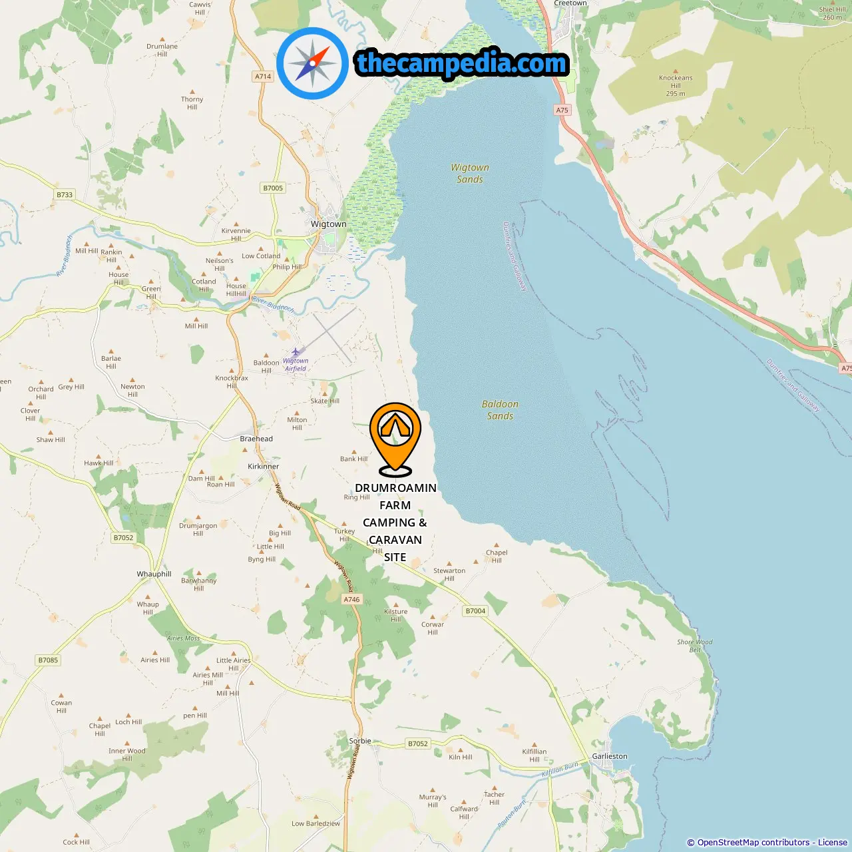Click the Baldoon Sands label

(500, 410)
